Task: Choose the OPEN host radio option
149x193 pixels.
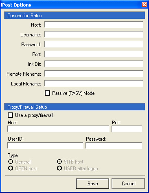Action: pyautogui.click(x=11, y=168)
